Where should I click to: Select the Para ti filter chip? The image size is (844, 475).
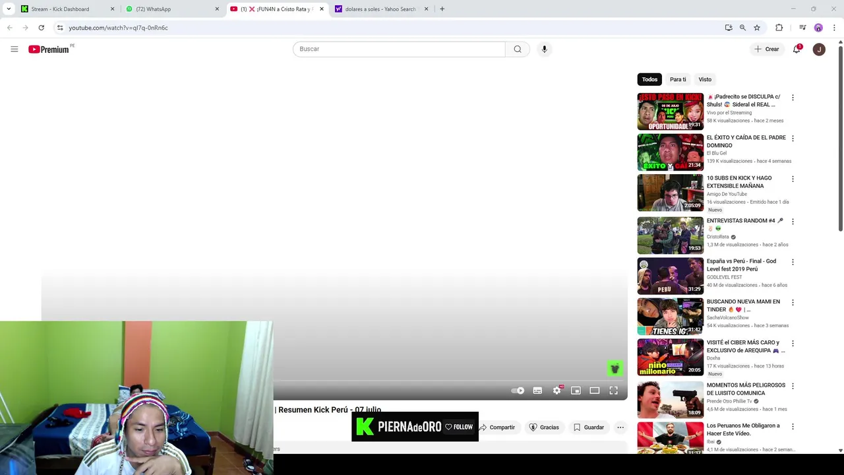[678, 79]
